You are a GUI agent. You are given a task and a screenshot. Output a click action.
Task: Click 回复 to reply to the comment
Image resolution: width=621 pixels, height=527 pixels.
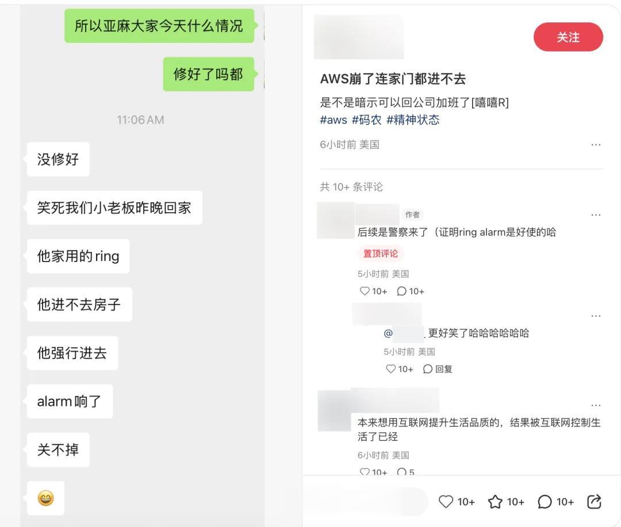point(438,369)
